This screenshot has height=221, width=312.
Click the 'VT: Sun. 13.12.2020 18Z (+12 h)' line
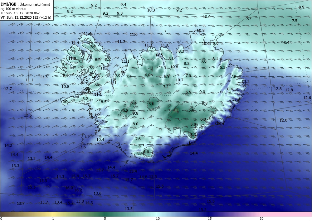[26, 17]
